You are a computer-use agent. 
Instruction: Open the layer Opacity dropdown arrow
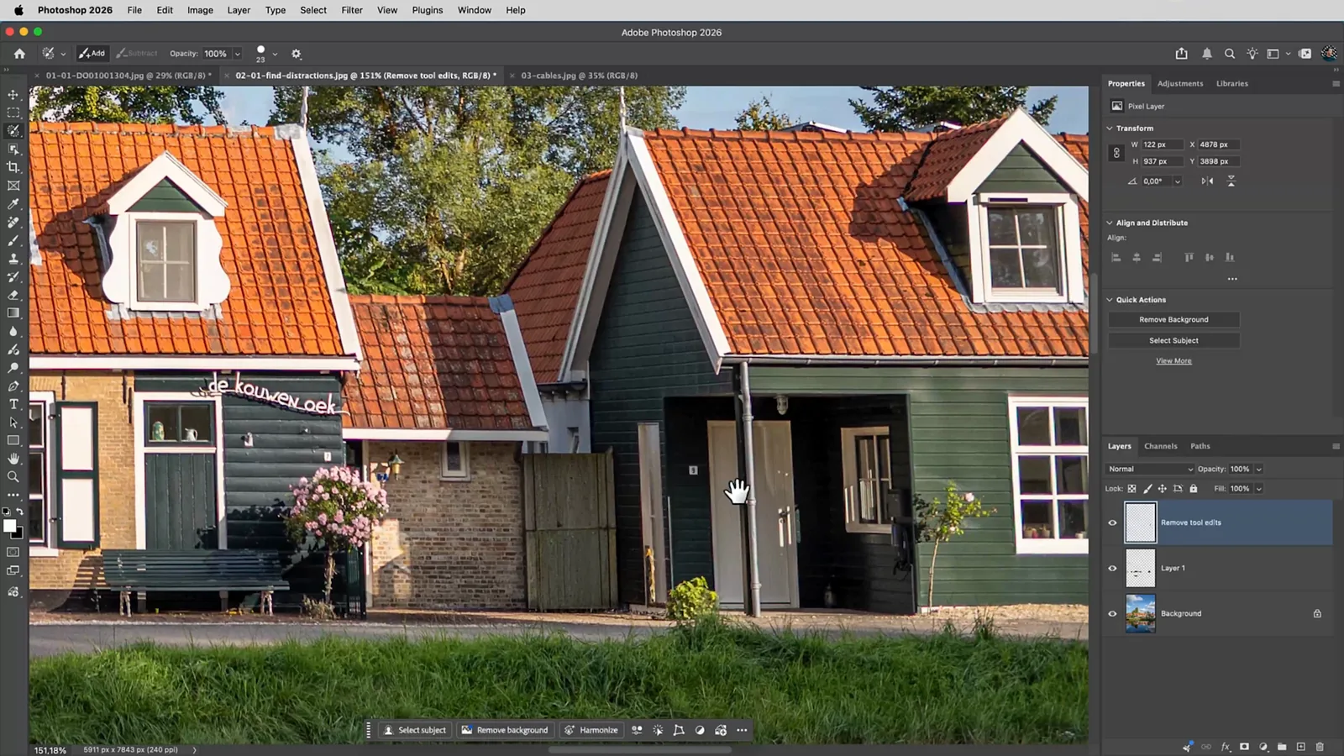pos(1258,470)
